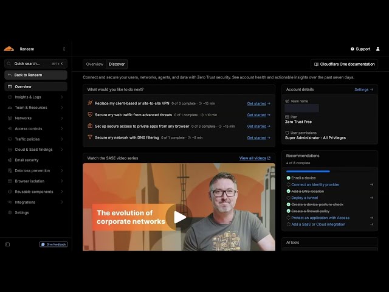Open Account details Settings link
Screen dimensions: 389x292
coord(363,89)
